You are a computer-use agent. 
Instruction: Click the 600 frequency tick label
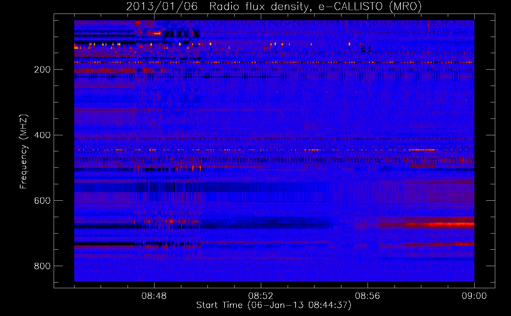point(42,201)
